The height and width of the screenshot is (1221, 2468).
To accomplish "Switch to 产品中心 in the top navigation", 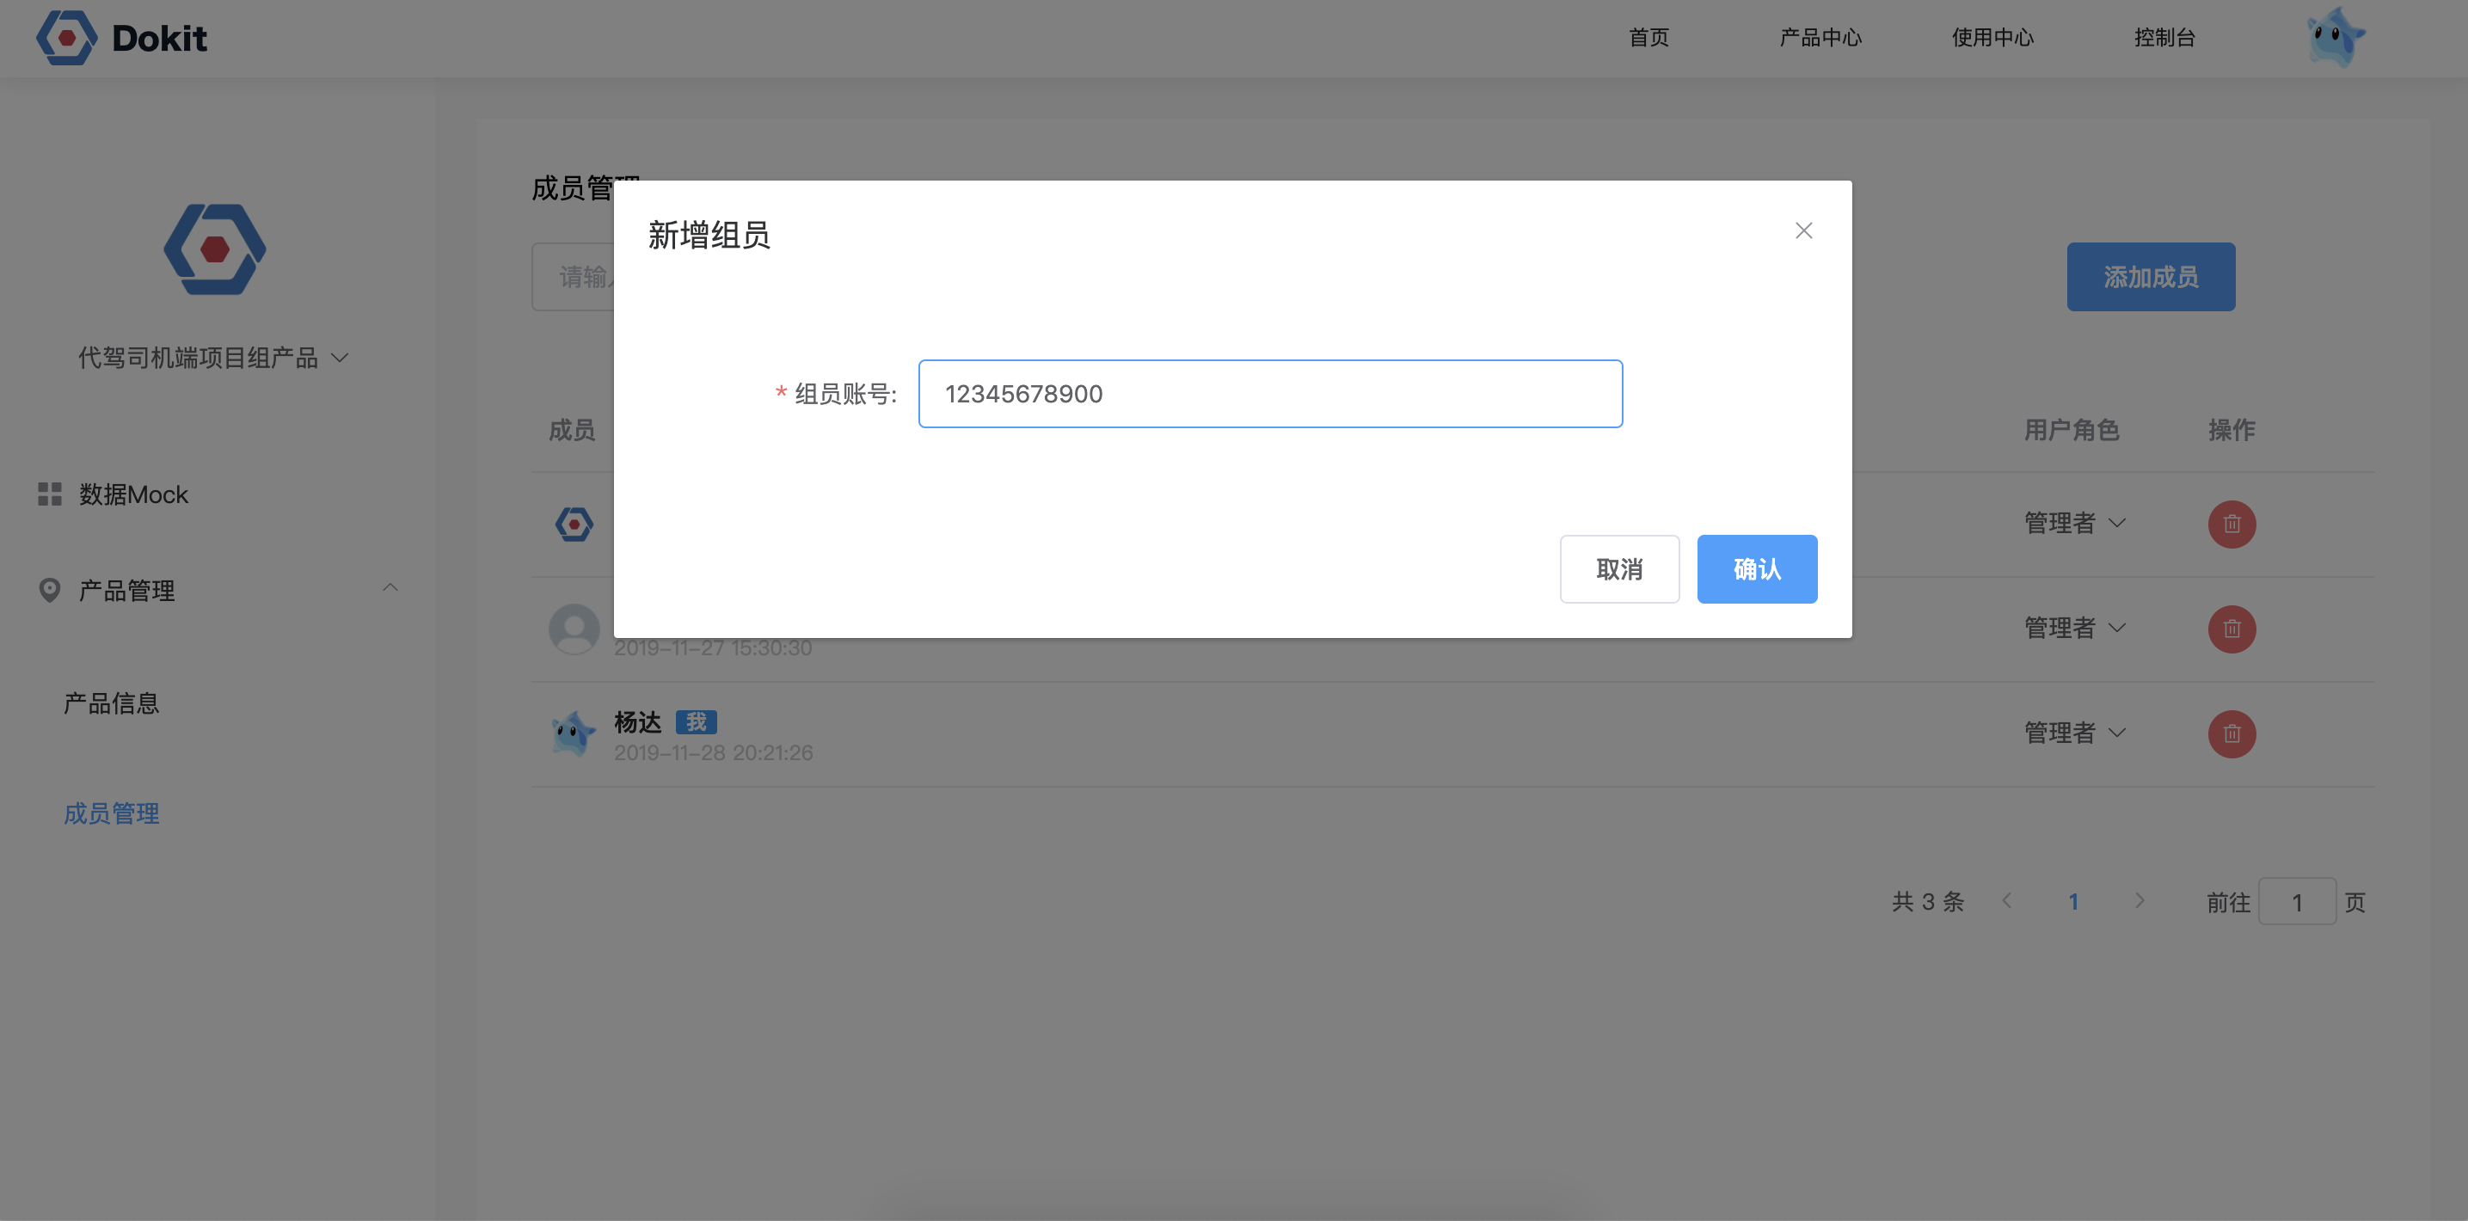I will pos(1821,37).
